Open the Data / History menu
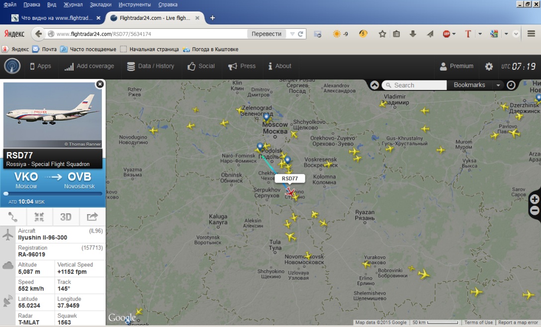 151,66
